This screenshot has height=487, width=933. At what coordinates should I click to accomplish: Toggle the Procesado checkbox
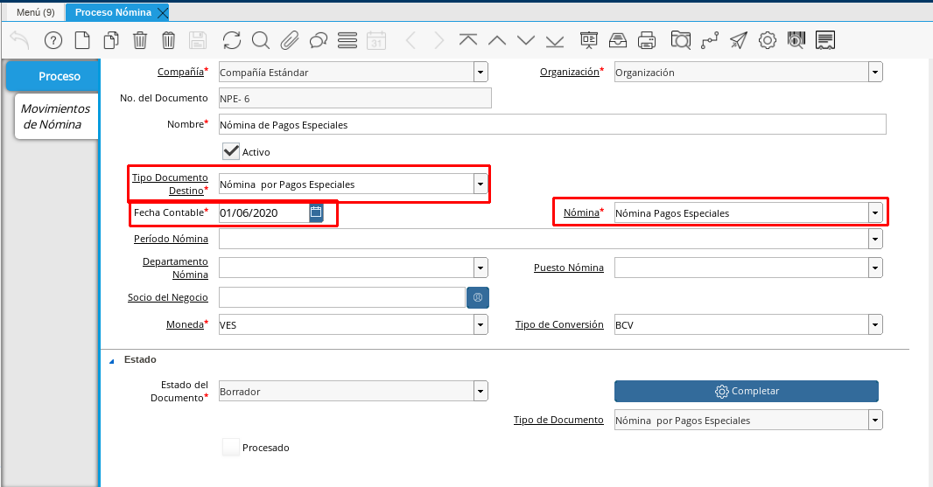(231, 448)
